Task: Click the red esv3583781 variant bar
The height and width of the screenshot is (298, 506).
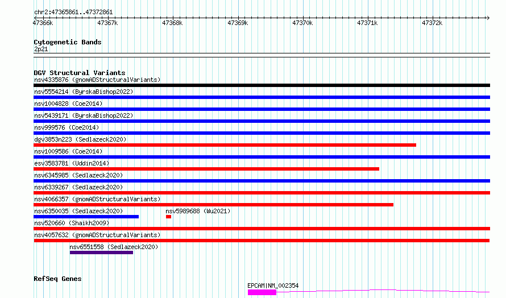Action: tap(206, 169)
